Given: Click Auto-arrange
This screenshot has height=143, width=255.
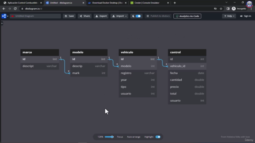Looking at the screenshot, I should (x=133, y=137).
